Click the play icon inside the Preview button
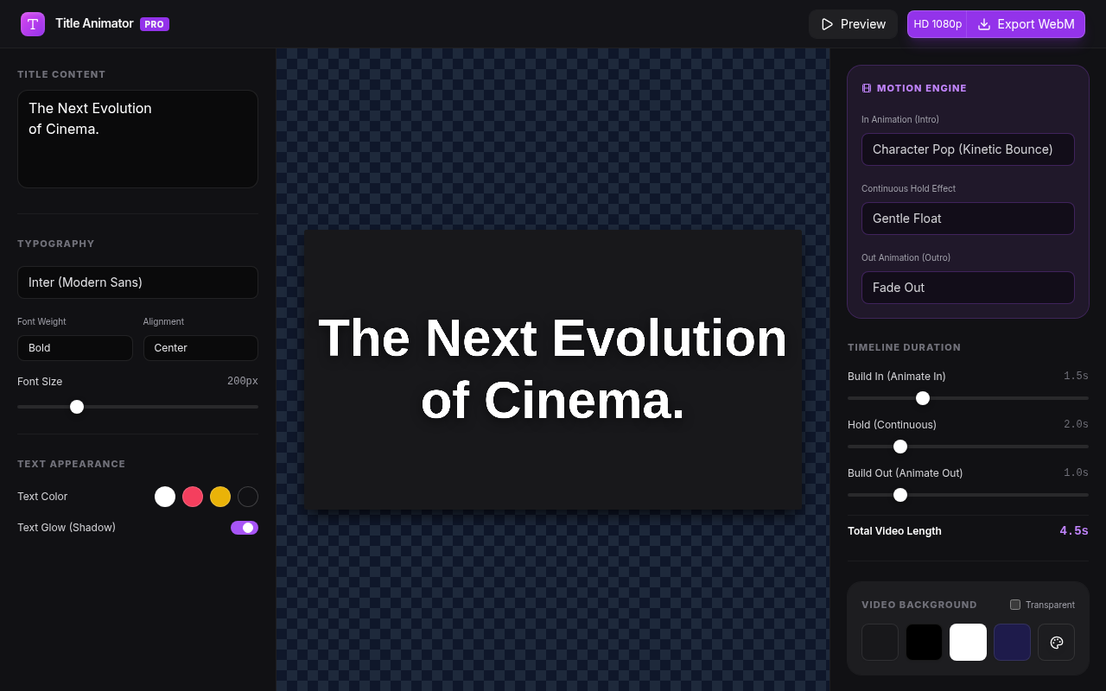This screenshot has height=691, width=1106. (x=827, y=24)
